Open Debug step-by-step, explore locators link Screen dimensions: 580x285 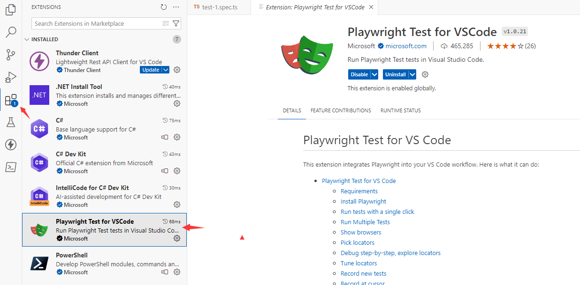tap(390, 253)
